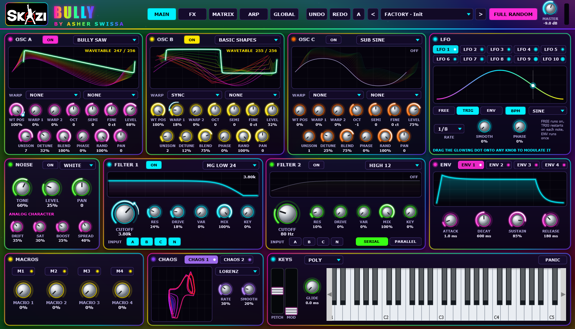This screenshot has height=329, width=575.
Task: Click the FULL RANDOM button
Action: [513, 14]
